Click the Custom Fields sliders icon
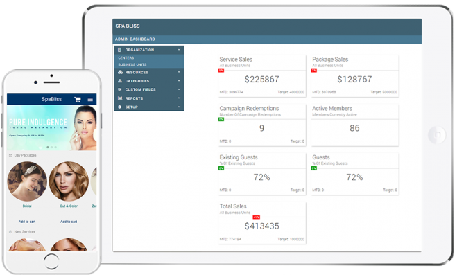The width and height of the screenshot is (457, 277). tap(119, 89)
